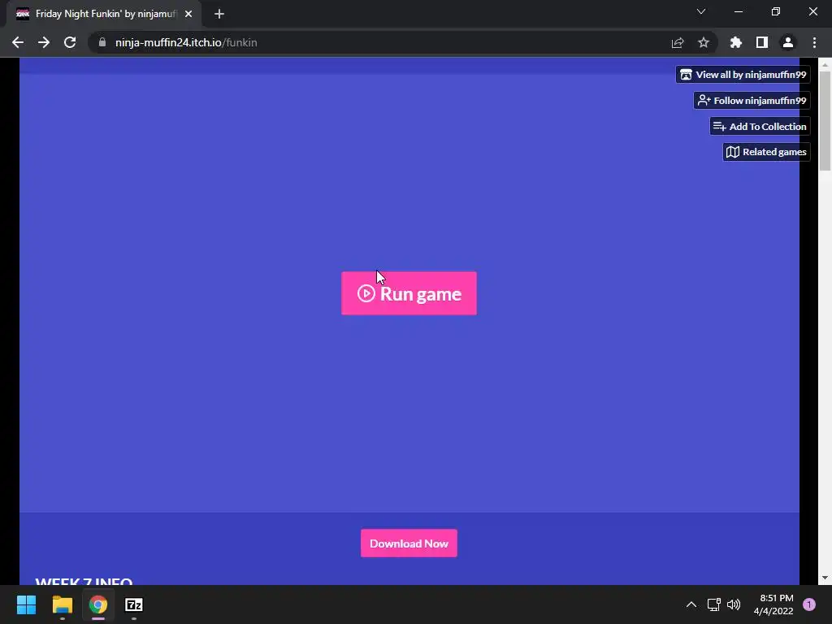Open volume control tray icon
Image resolution: width=832 pixels, height=624 pixels.
point(734,604)
